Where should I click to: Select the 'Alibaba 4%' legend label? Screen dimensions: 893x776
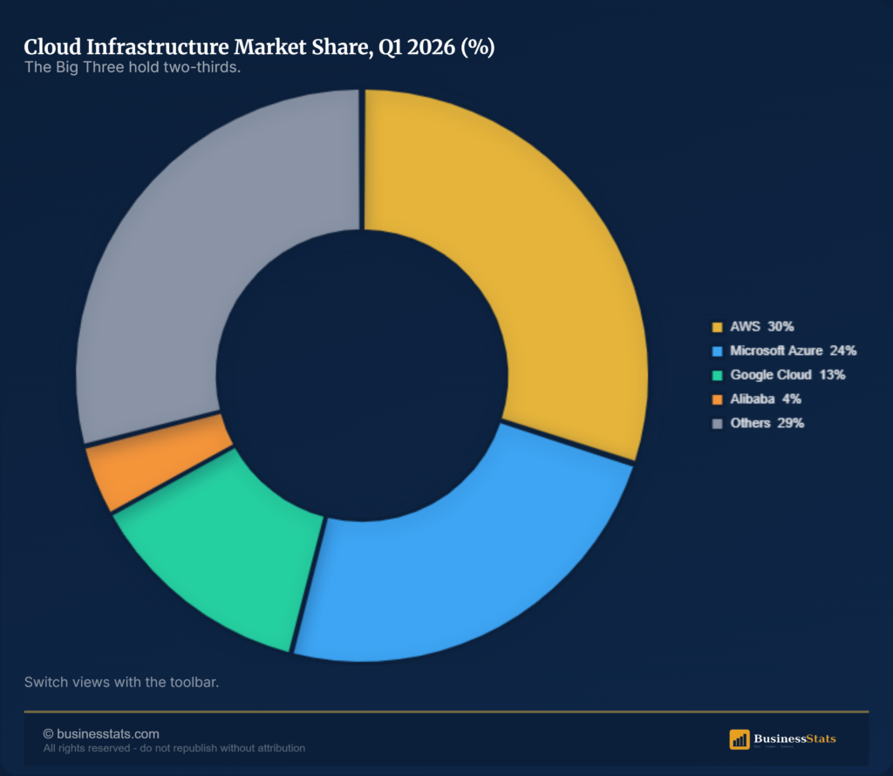[x=766, y=399]
